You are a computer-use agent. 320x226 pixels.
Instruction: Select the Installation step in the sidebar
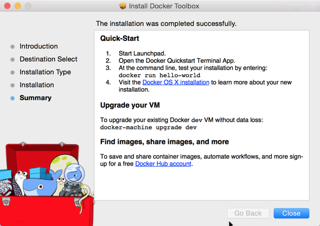[x=37, y=85]
